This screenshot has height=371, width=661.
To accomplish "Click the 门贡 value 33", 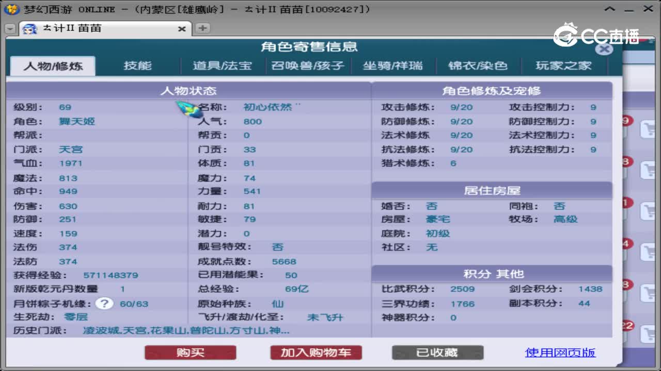I will tap(249, 149).
